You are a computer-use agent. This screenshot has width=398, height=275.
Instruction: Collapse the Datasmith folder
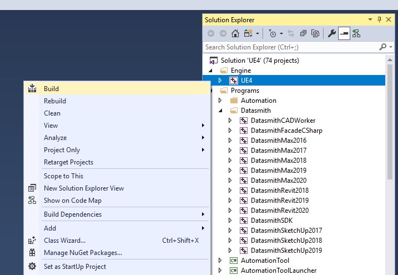click(220, 111)
